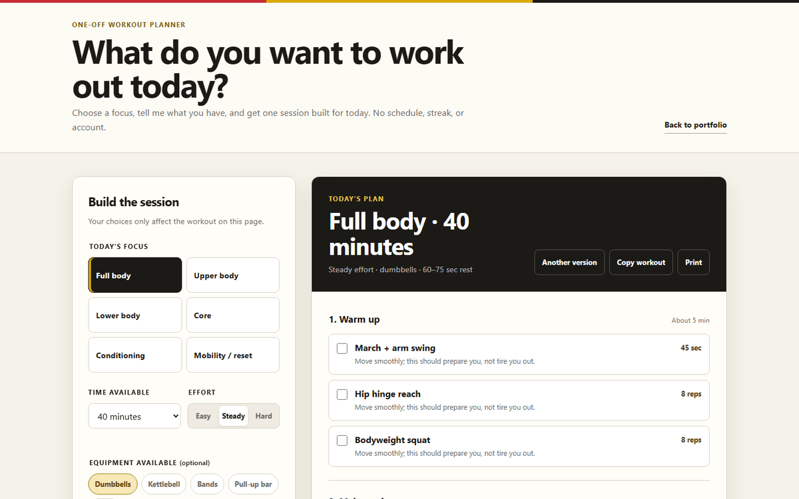799x499 pixels.
Task: Select Steady effort segment
Action: 234,416
